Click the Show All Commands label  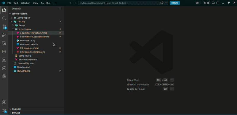point(138,85)
